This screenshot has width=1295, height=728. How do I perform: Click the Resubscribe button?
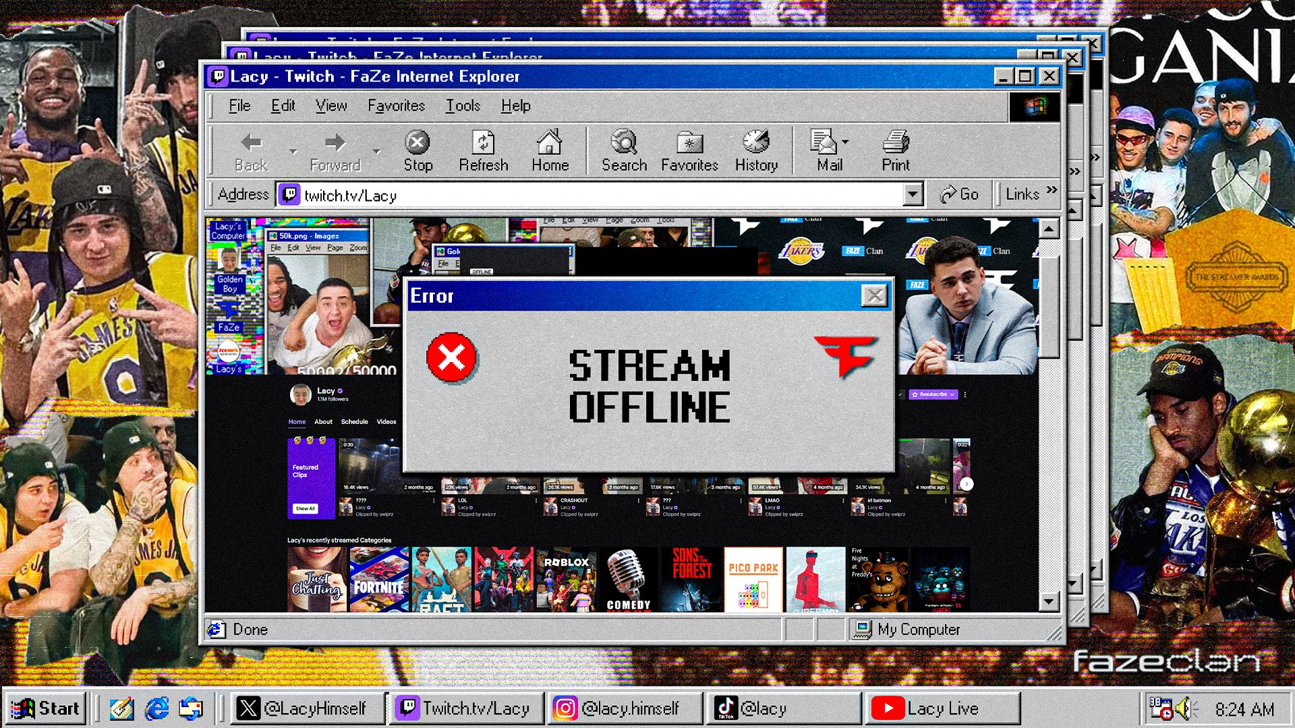pyautogui.click(x=933, y=394)
